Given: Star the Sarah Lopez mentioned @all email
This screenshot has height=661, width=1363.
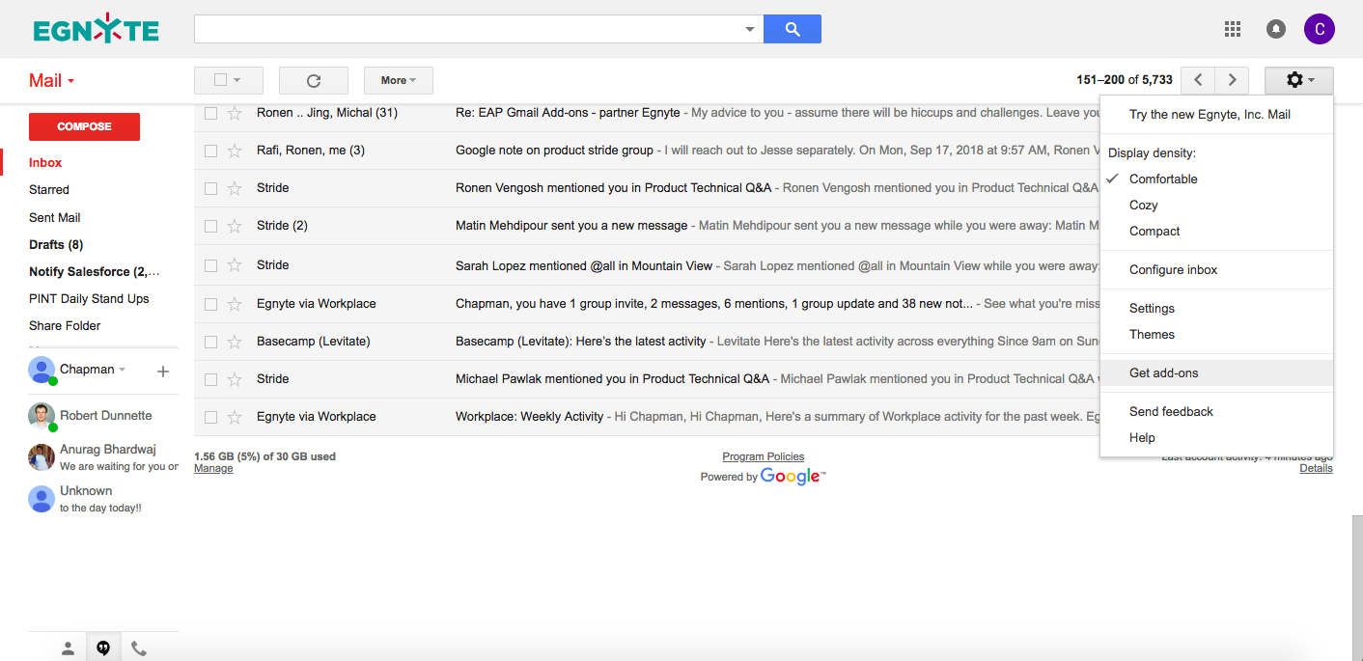Looking at the screenshot, I should point(234,265).
